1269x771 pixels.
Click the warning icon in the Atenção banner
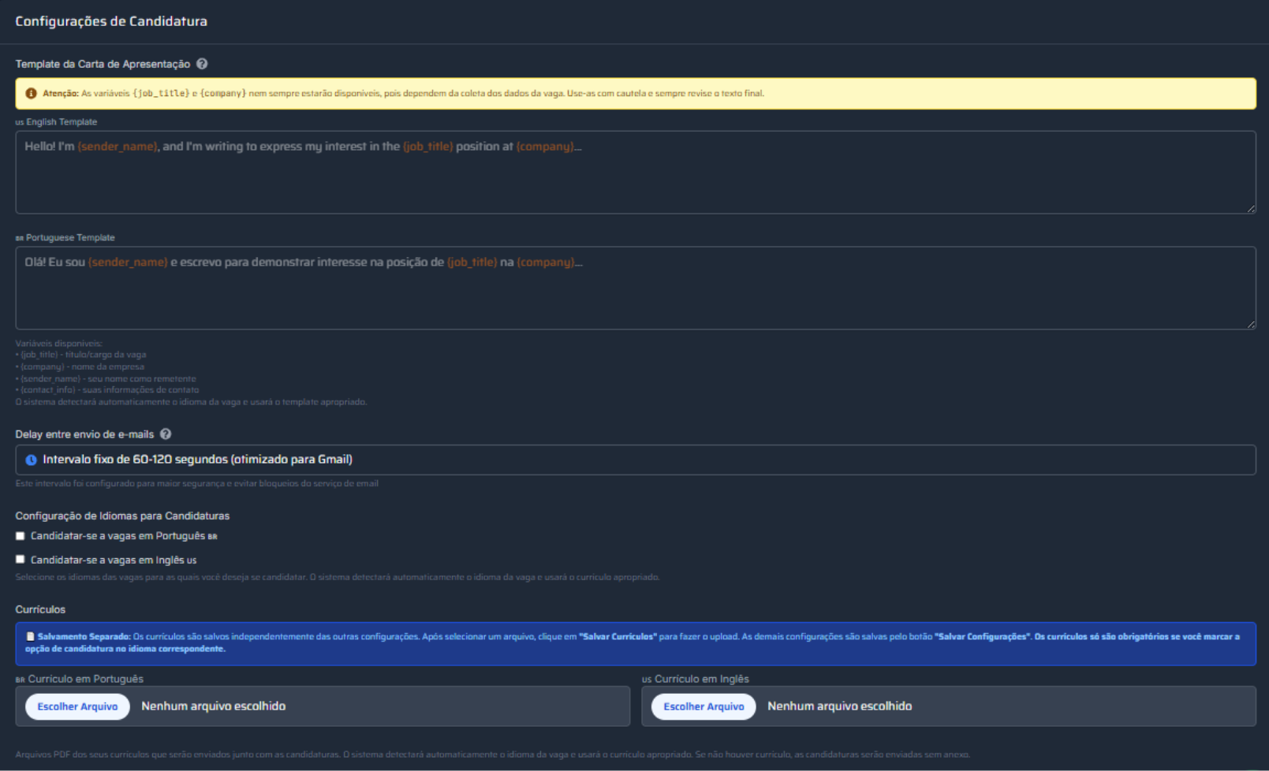click(31, 93)
